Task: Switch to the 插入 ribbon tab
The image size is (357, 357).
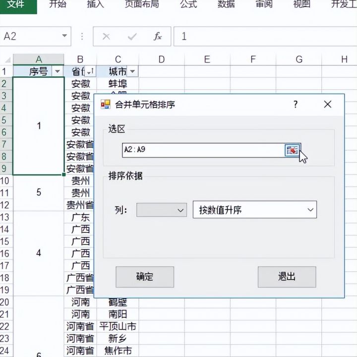Action: 95,4
